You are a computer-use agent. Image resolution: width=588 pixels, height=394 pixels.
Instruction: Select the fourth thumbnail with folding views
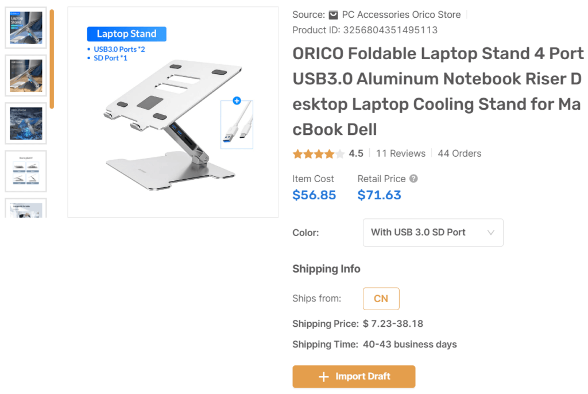pyautogui.click(x=26, y=171)
